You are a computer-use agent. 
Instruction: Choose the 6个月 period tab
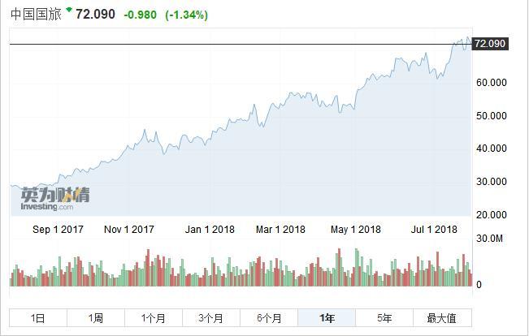point(268,318)
